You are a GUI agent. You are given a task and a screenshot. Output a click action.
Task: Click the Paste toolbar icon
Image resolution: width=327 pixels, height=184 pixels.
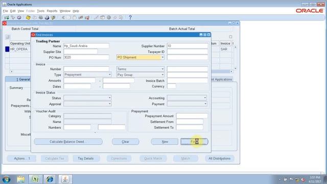click(75, 18)
